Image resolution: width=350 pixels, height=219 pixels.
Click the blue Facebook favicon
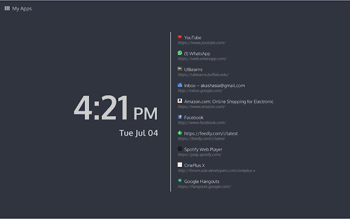coord(180,117)
